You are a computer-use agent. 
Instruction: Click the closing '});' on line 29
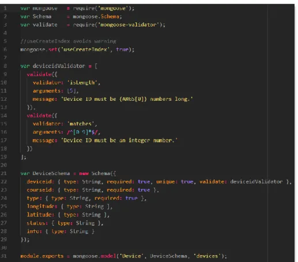click(25, 240)
